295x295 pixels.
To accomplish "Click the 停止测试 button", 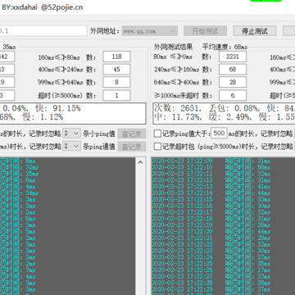I will pyautogui.click(x=255, y=31).
